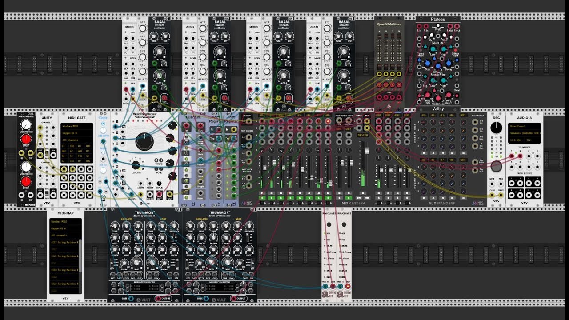Toggle the left Trummor filter TYPE switch
The width and height of the screenshot is (569, 320).
tap(172, 237)
